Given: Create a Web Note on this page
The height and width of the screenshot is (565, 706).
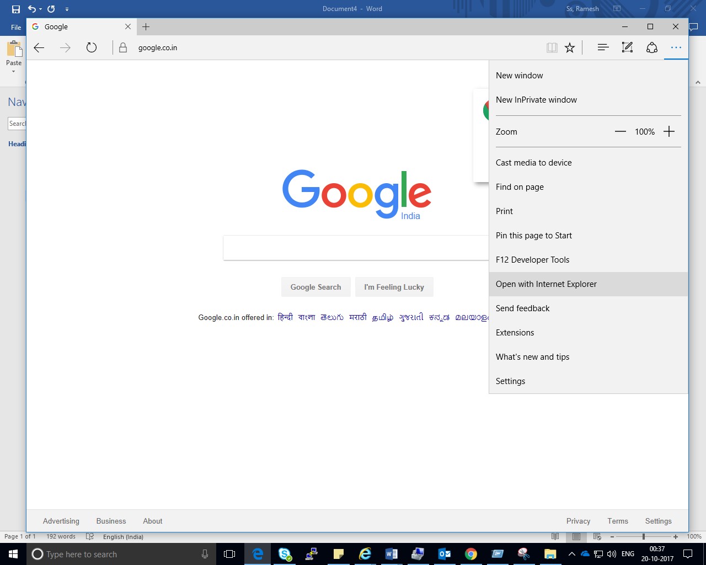Looking at the screenshot, I should pyautogui.click(x=627, y=47).
